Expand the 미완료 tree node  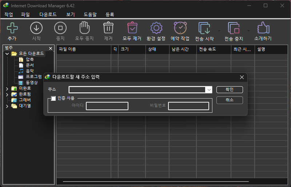[x=7, y=89]
